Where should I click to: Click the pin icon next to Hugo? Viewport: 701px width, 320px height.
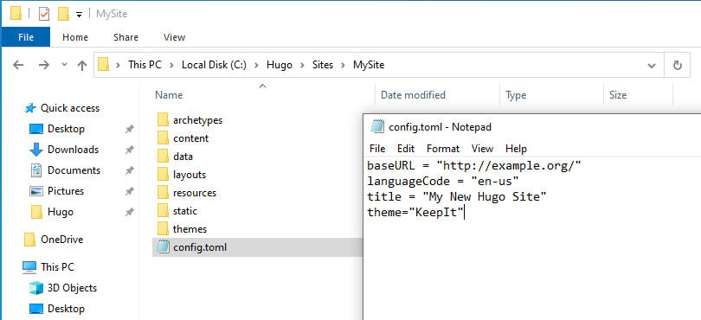[x=129, y=212]
